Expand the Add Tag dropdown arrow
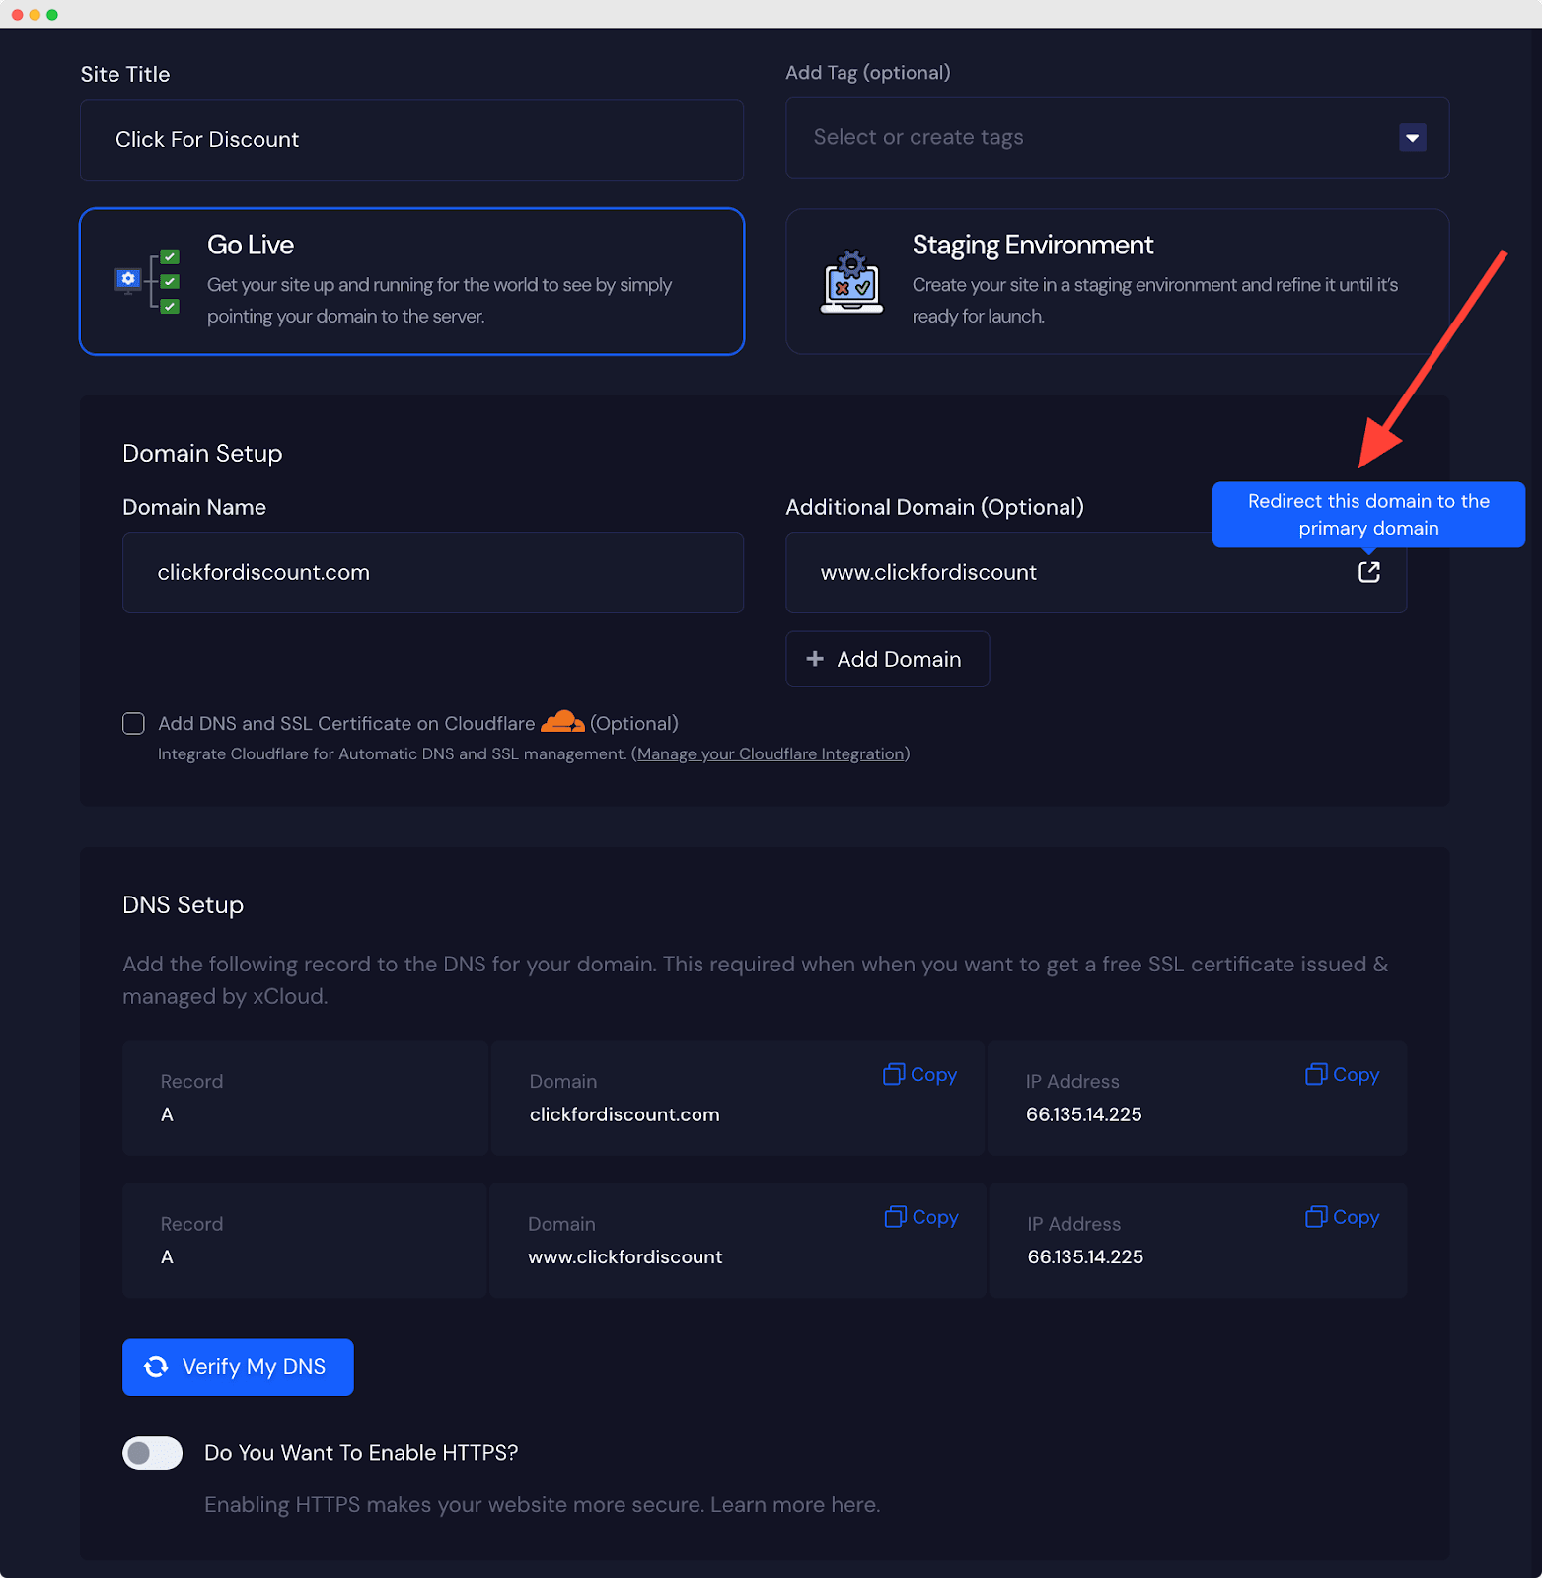Screen dimensions: 1542x1578 pos(1412,138)
